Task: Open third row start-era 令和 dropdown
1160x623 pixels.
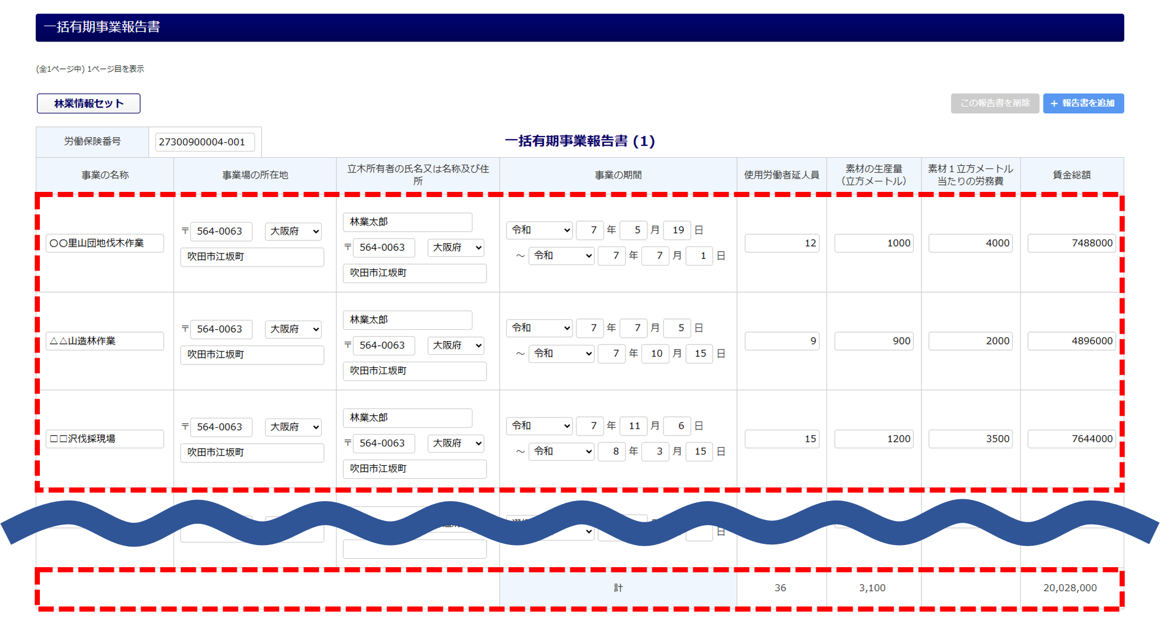Action: 540,426
